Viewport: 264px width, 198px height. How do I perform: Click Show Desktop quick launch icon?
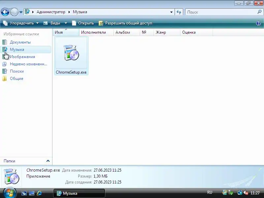[x=31, y=193]
